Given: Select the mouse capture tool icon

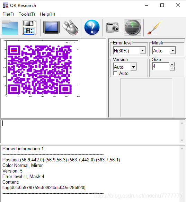Looking at the screenshot, I should click(70, 27).
